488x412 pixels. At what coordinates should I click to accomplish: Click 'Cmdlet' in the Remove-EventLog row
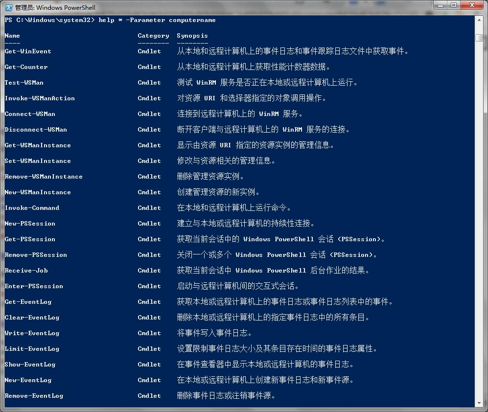tap(149, 396)
